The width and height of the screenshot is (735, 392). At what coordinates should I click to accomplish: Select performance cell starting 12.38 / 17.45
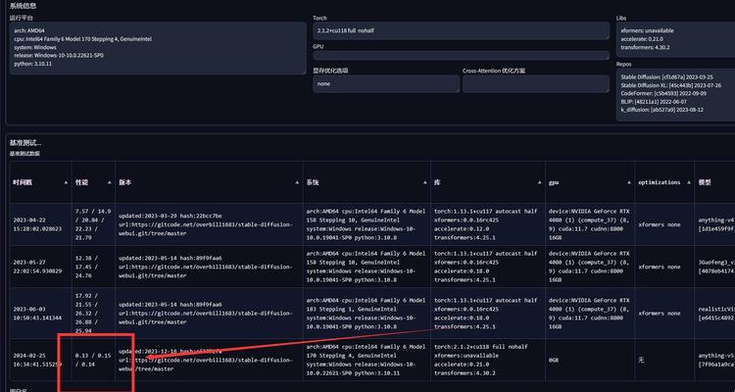click(x=93, y=267)
